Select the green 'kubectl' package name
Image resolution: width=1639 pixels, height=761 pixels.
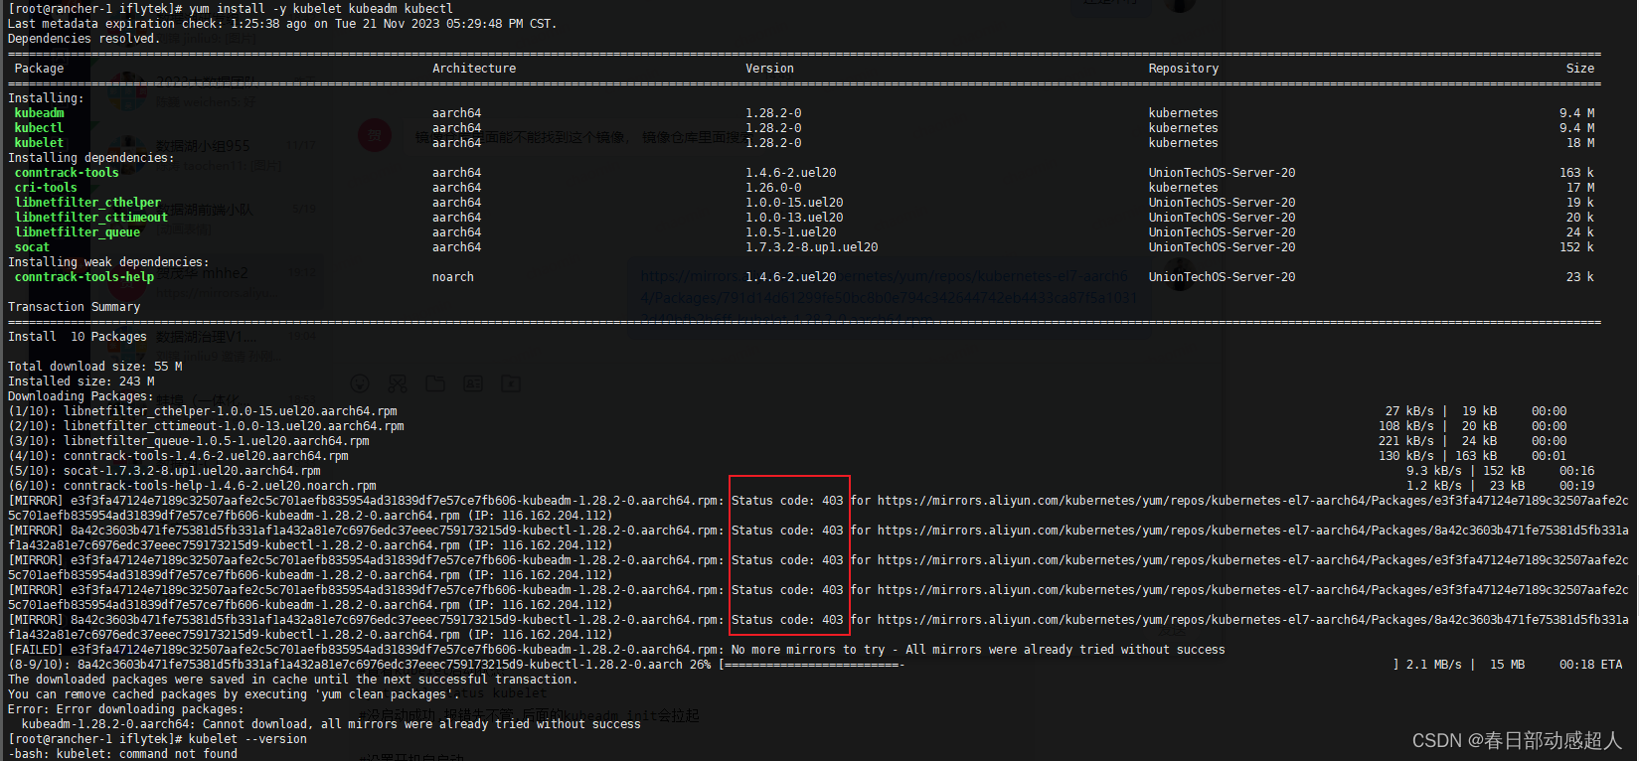coord(39,127)
